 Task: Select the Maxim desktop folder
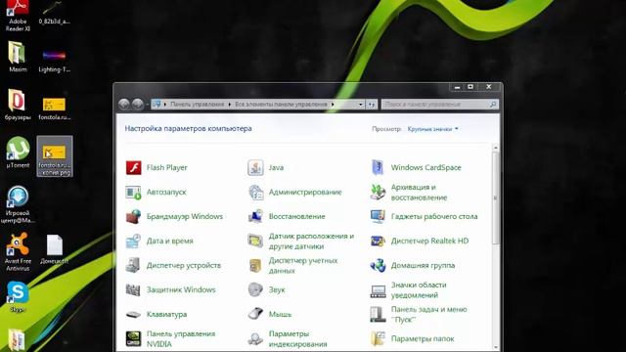18,57
